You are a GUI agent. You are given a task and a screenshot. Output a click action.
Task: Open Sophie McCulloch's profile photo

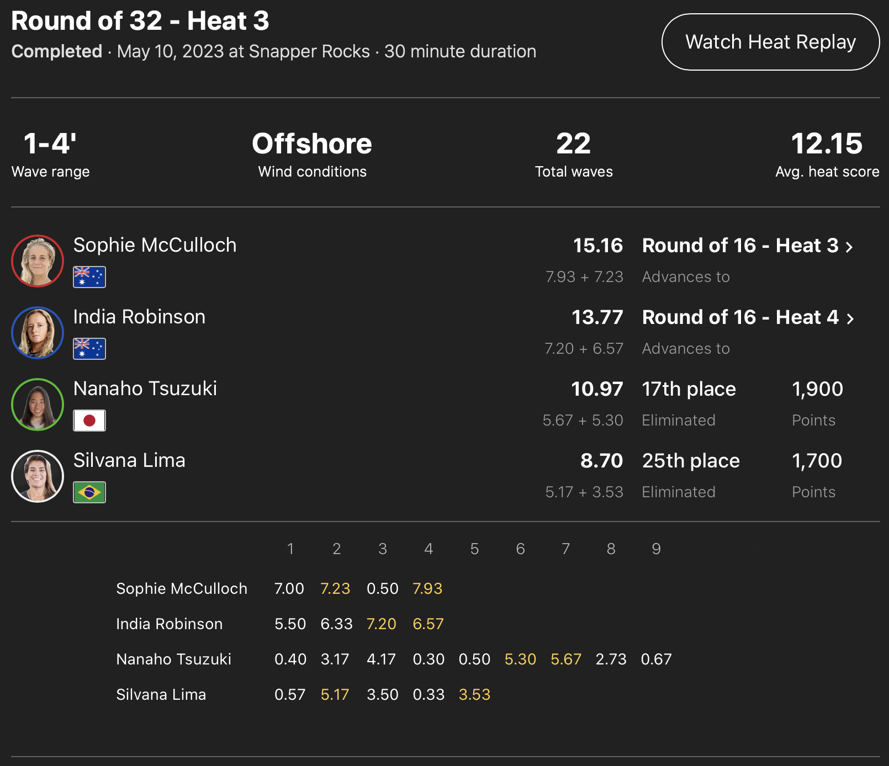[x=38, y=261]
